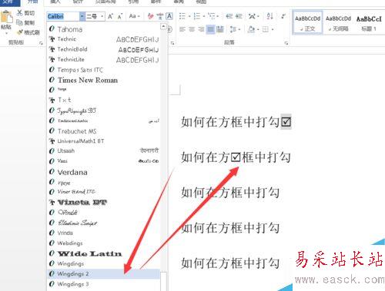
Task: Click the highlighted checked box after 打勾
Action: tap(286, 122)
